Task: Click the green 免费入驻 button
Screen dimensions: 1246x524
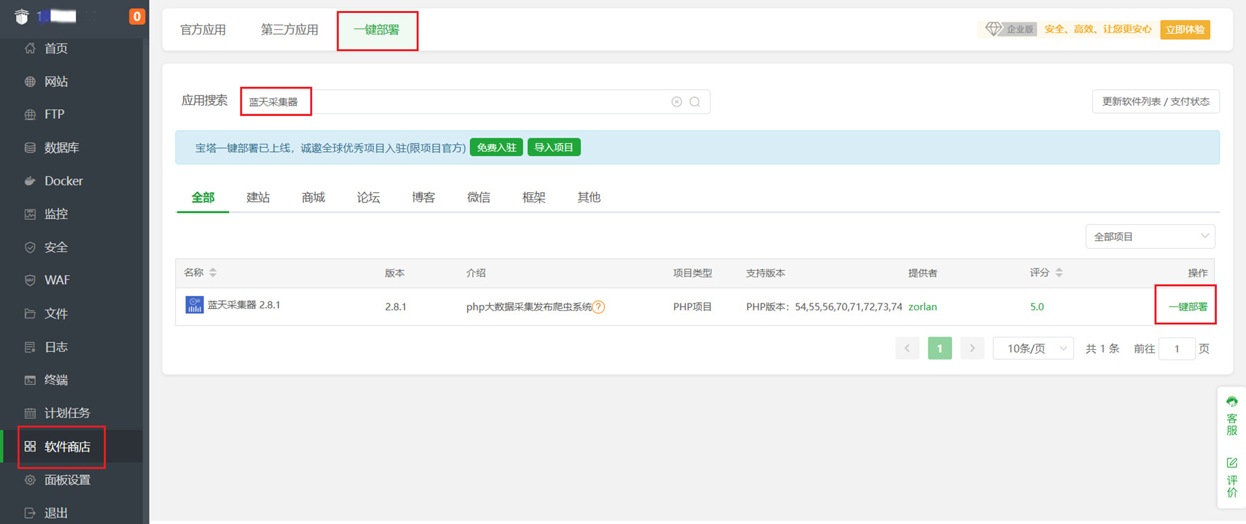Action: coord(496,147)
